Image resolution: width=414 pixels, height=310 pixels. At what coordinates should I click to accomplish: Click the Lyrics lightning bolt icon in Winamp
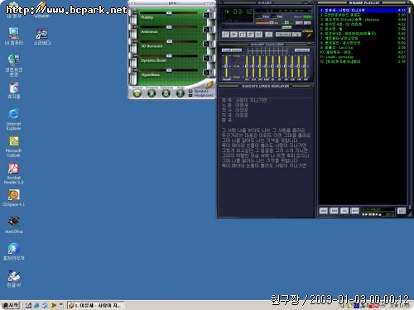click(309, 34)
